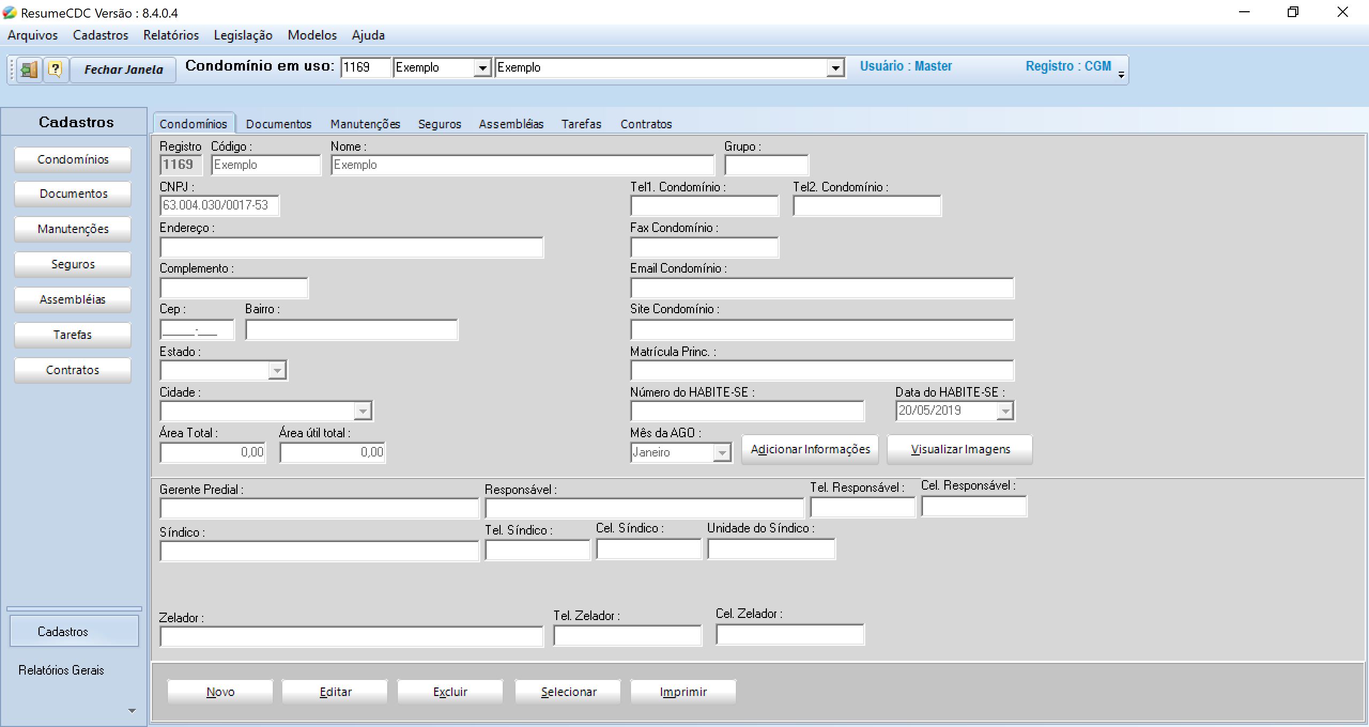Expand the navigation pane bottom chevron
This screenshot has height=727, width=1369.
(132, 711)
